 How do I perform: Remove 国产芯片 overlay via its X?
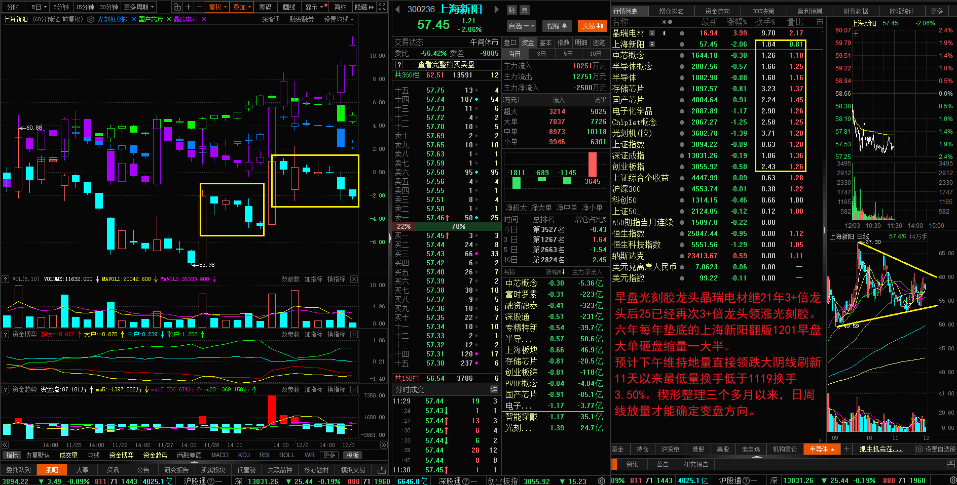click(x=169, y=19)
